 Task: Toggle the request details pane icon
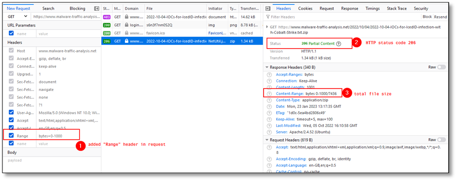point(268,8)
